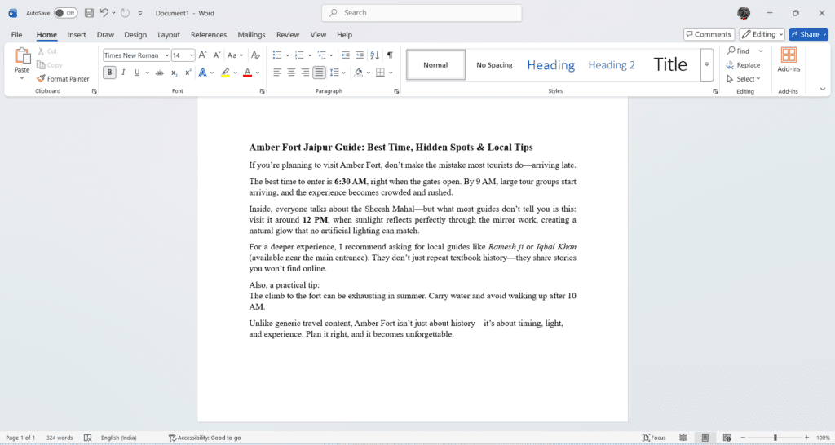The image size is (835, 445).
Task: Switch to Web Layout view icon
Action: click(727, 438)
